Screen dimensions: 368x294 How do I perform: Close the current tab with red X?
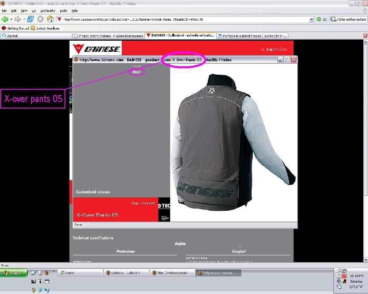[365, 36]
